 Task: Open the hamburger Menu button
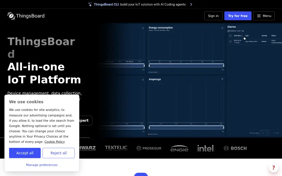tap(264, 16)
